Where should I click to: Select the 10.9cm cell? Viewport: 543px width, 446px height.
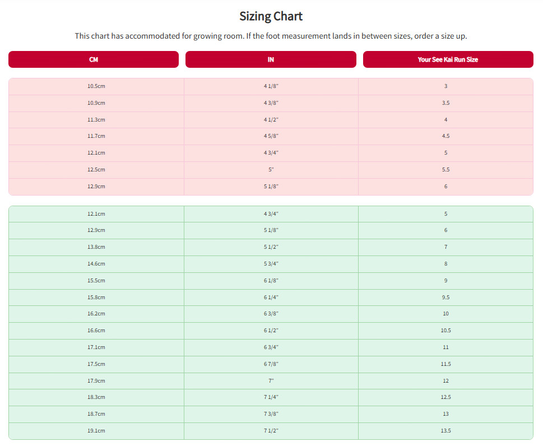pos(96,103)
